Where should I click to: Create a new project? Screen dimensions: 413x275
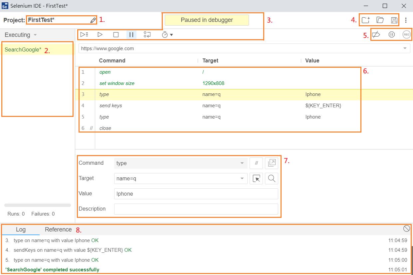pos(366,20)
